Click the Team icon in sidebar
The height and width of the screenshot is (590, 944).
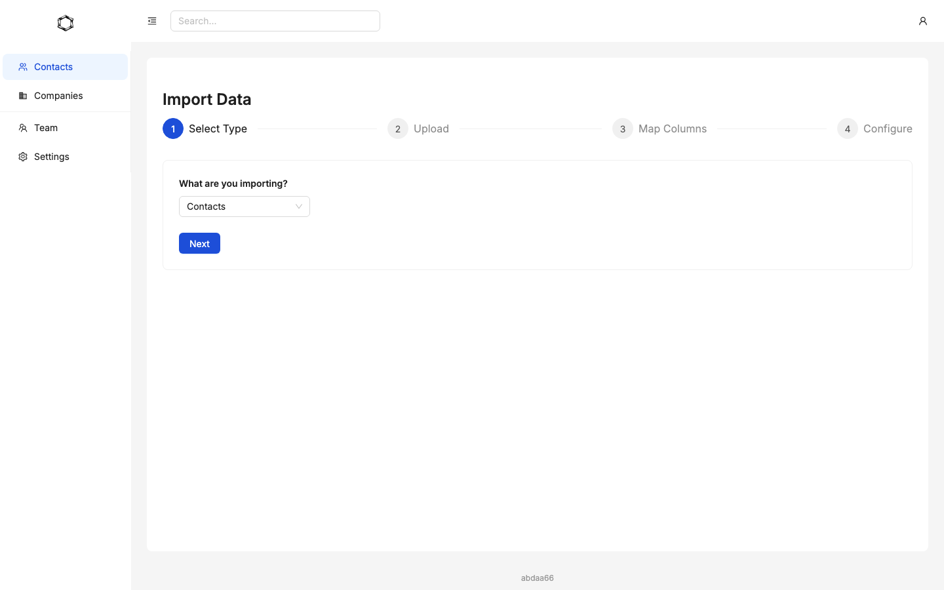point(23,128)
